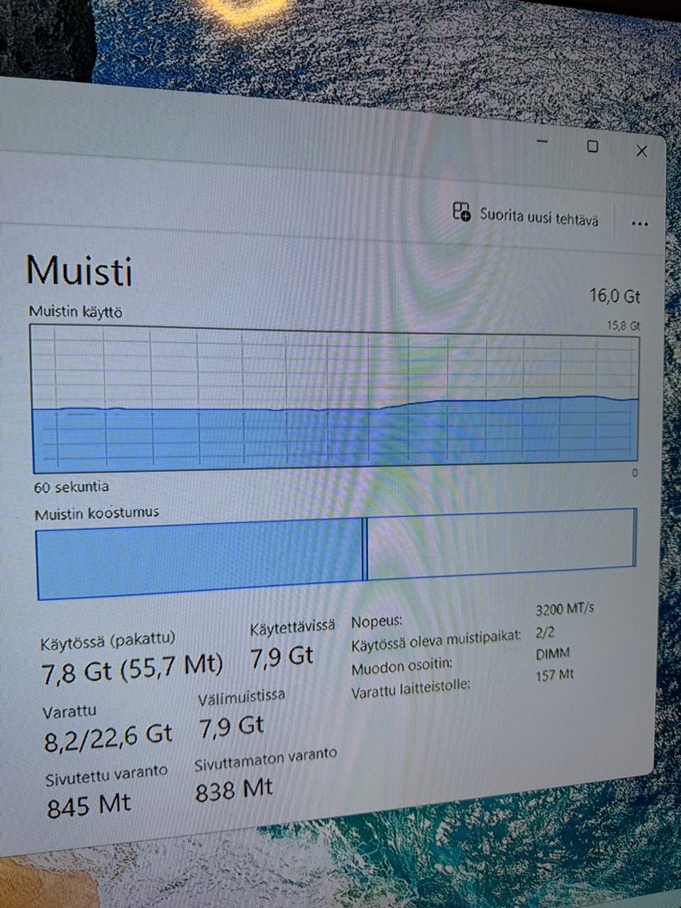Click the Suorita uusi tehtävä button
Viewport: 681px width, 908px height.
[526, 215]
